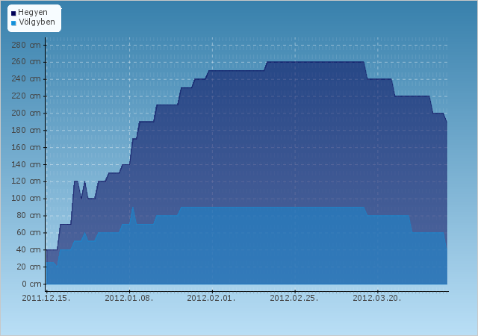Select the Völgyben legend label
This screenshot has width=478, height=336.
point(37,22)
